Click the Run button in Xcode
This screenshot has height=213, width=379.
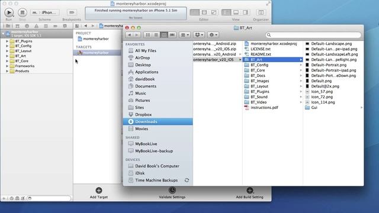pos(9,12)
